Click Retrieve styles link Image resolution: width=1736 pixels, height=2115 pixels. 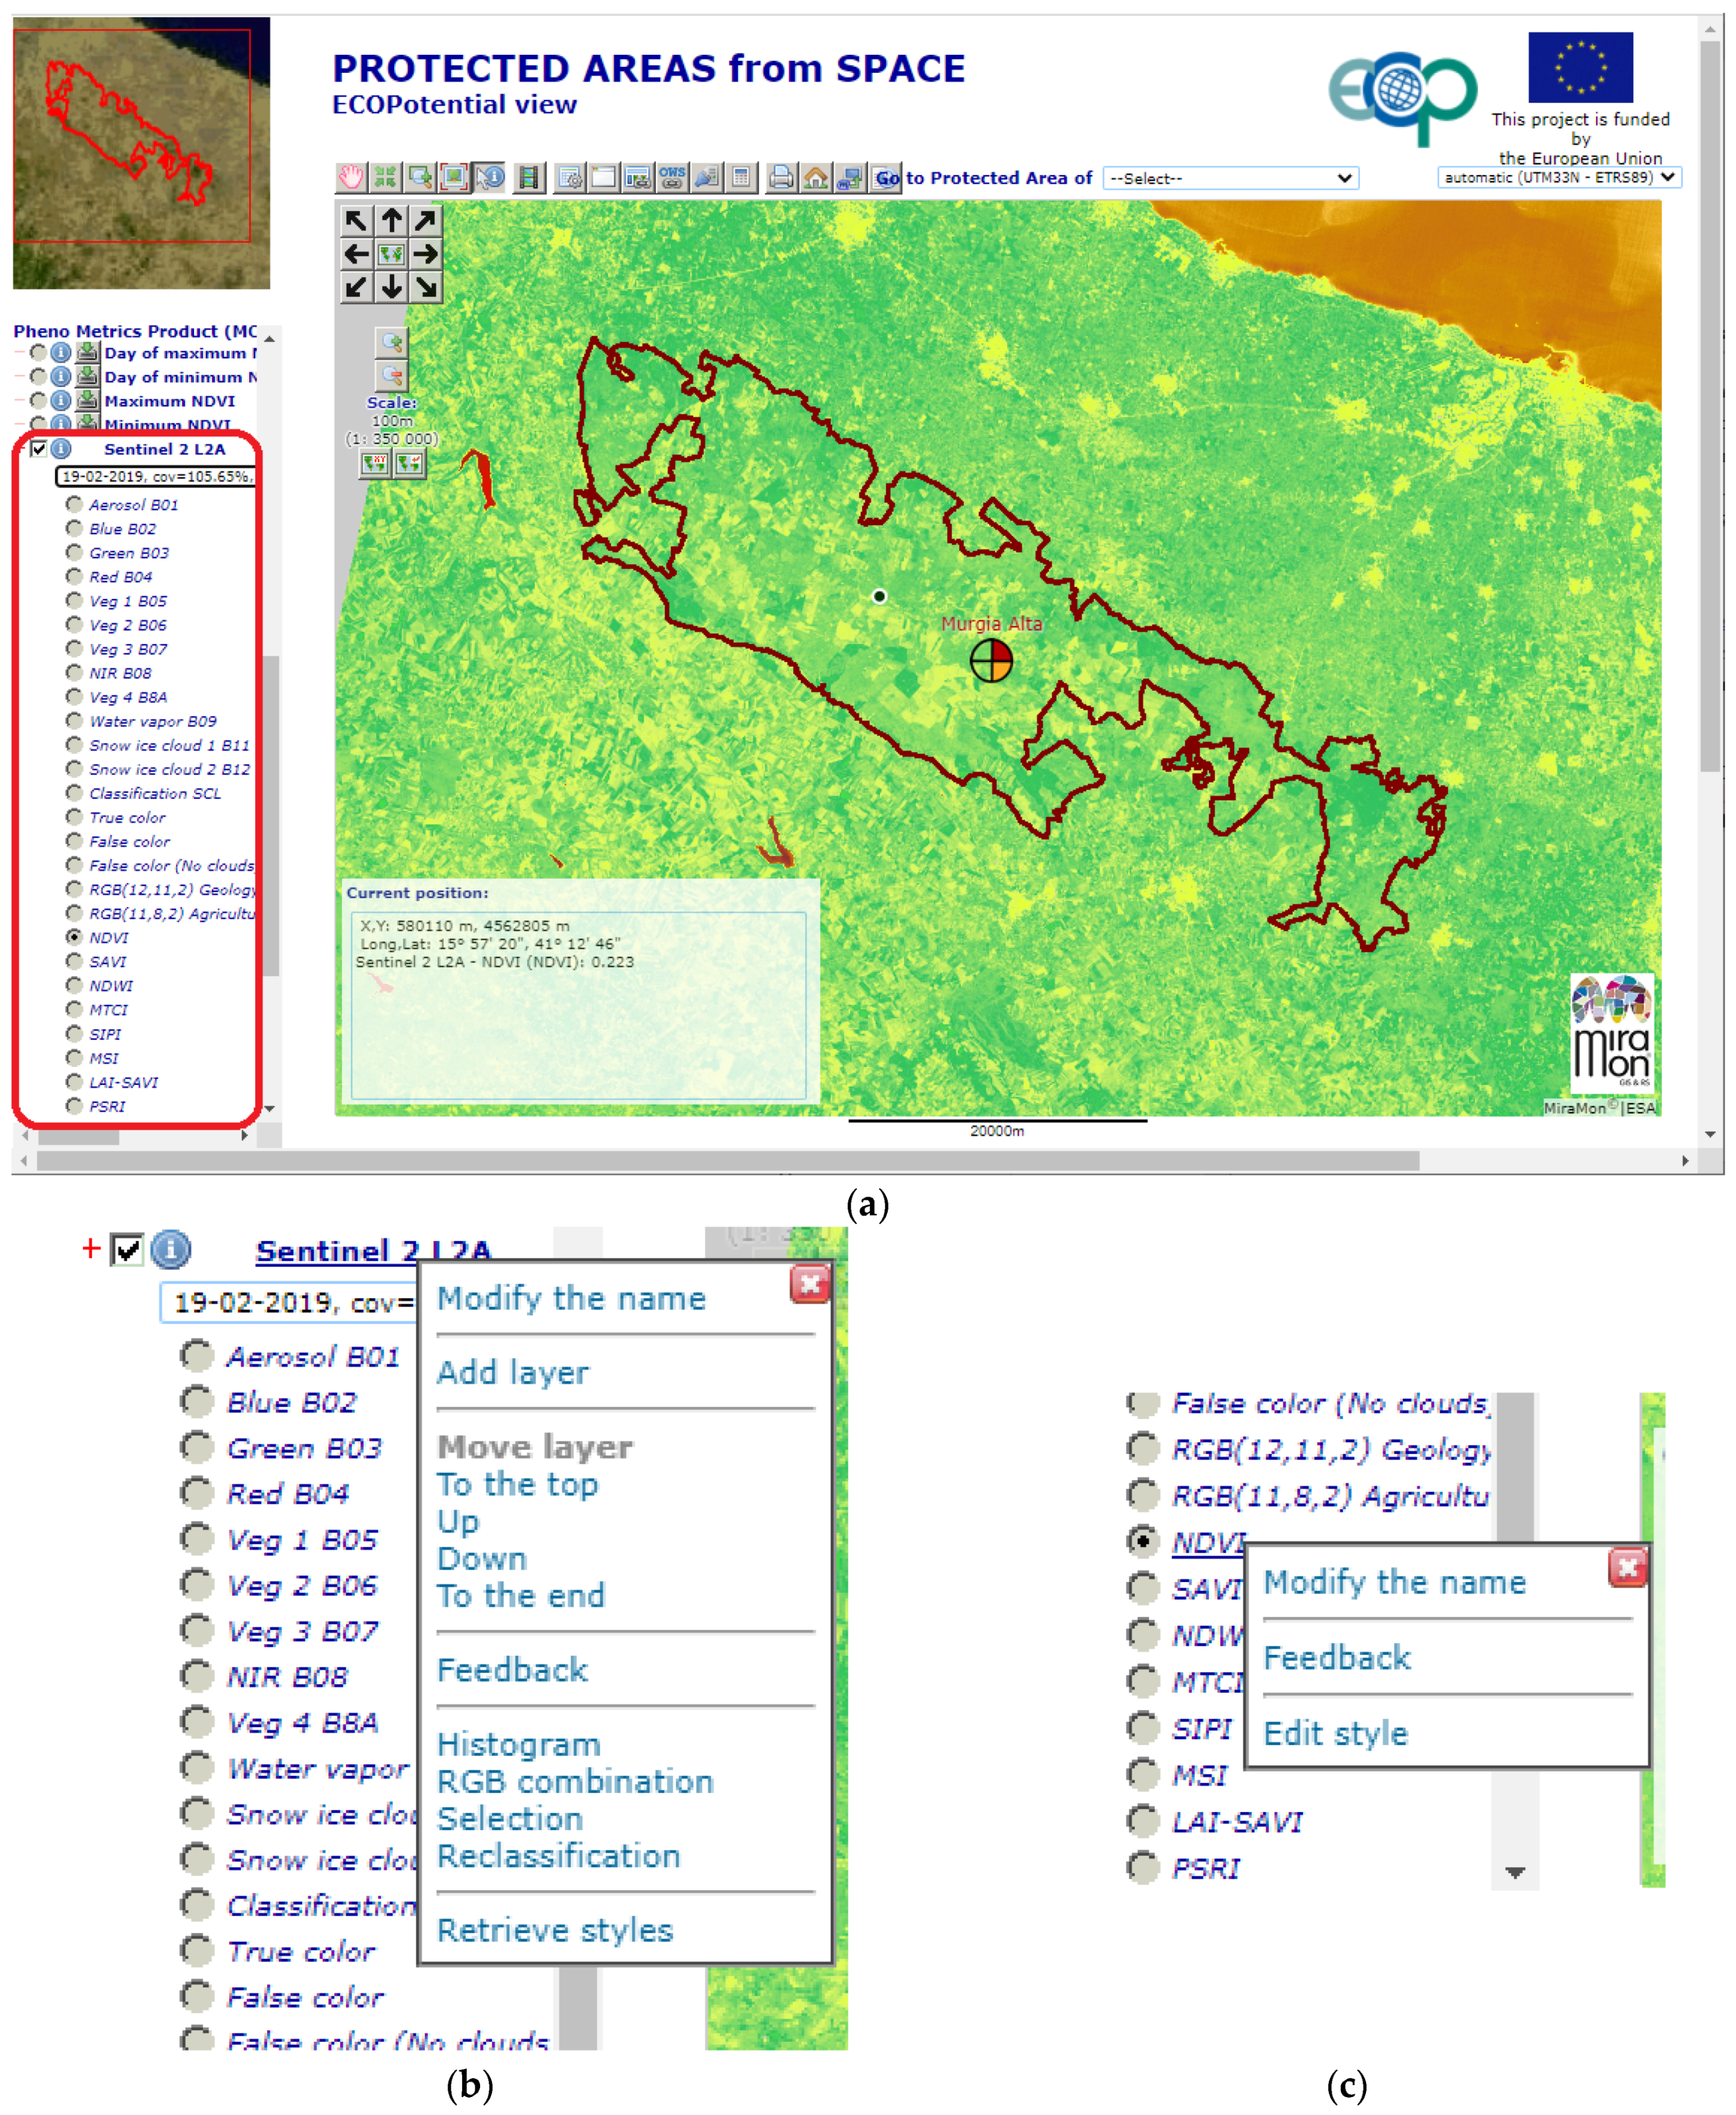pos(555,1930)
